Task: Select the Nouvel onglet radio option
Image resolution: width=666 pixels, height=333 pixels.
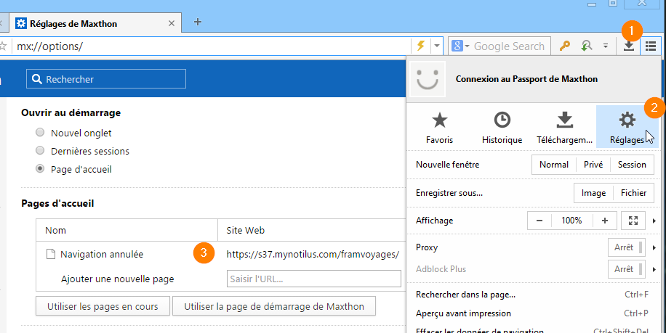Action: [x=40, y=132]
